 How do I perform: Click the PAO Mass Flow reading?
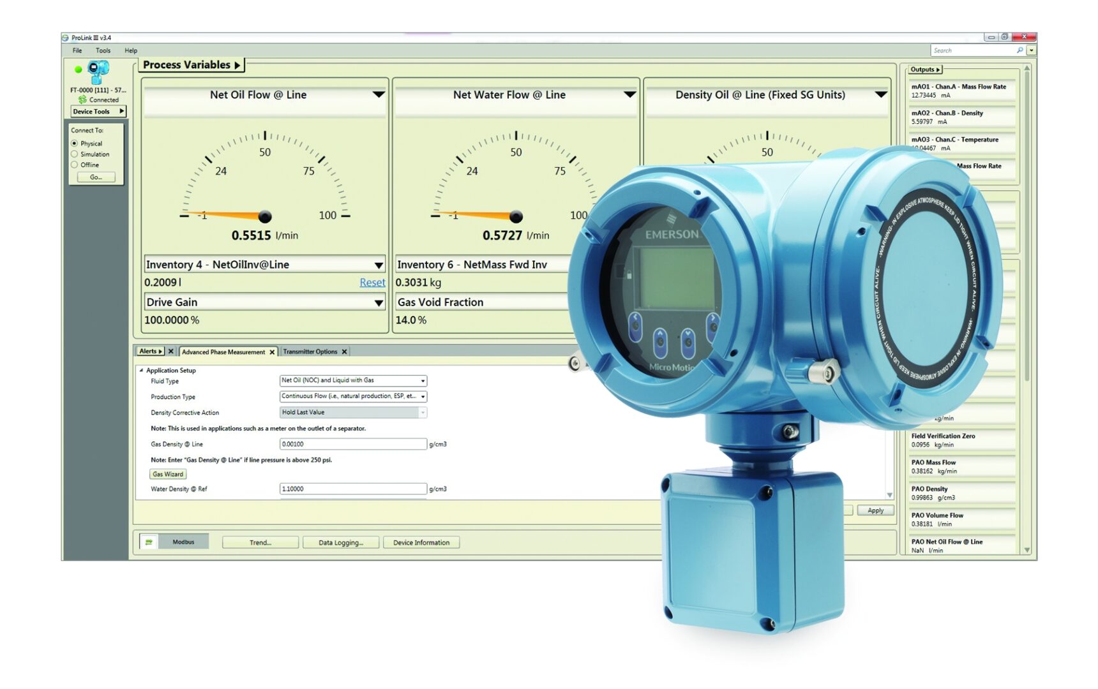click(x=961, y=466)
